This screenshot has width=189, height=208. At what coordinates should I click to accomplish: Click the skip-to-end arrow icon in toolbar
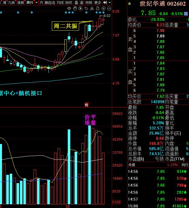[105, 2]
